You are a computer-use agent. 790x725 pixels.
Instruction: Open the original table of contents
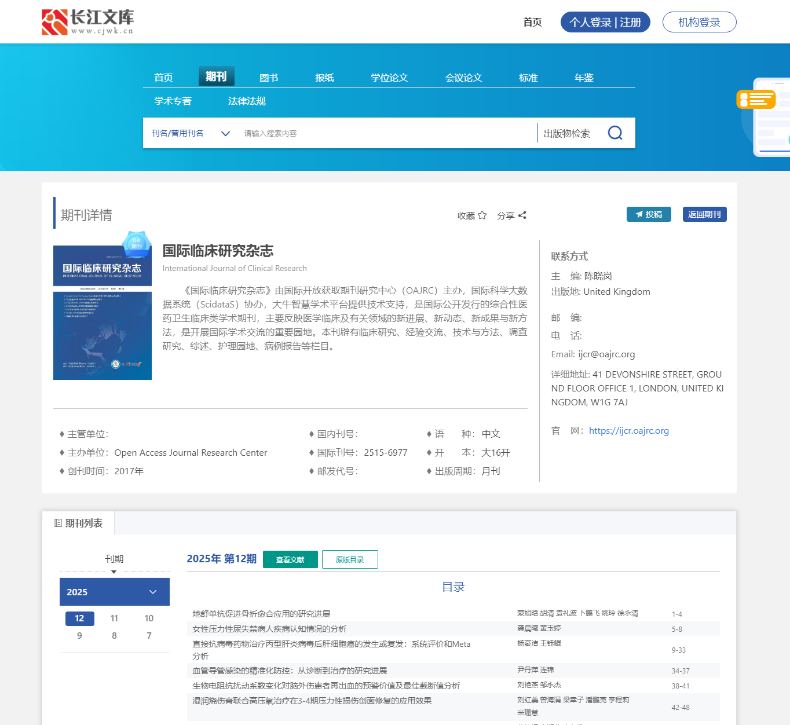pos(350,559)
